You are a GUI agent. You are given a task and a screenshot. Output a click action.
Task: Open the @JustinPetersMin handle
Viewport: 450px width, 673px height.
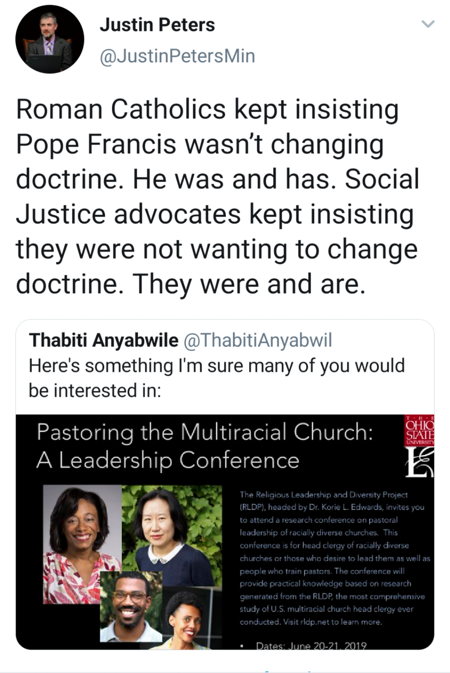177,56
